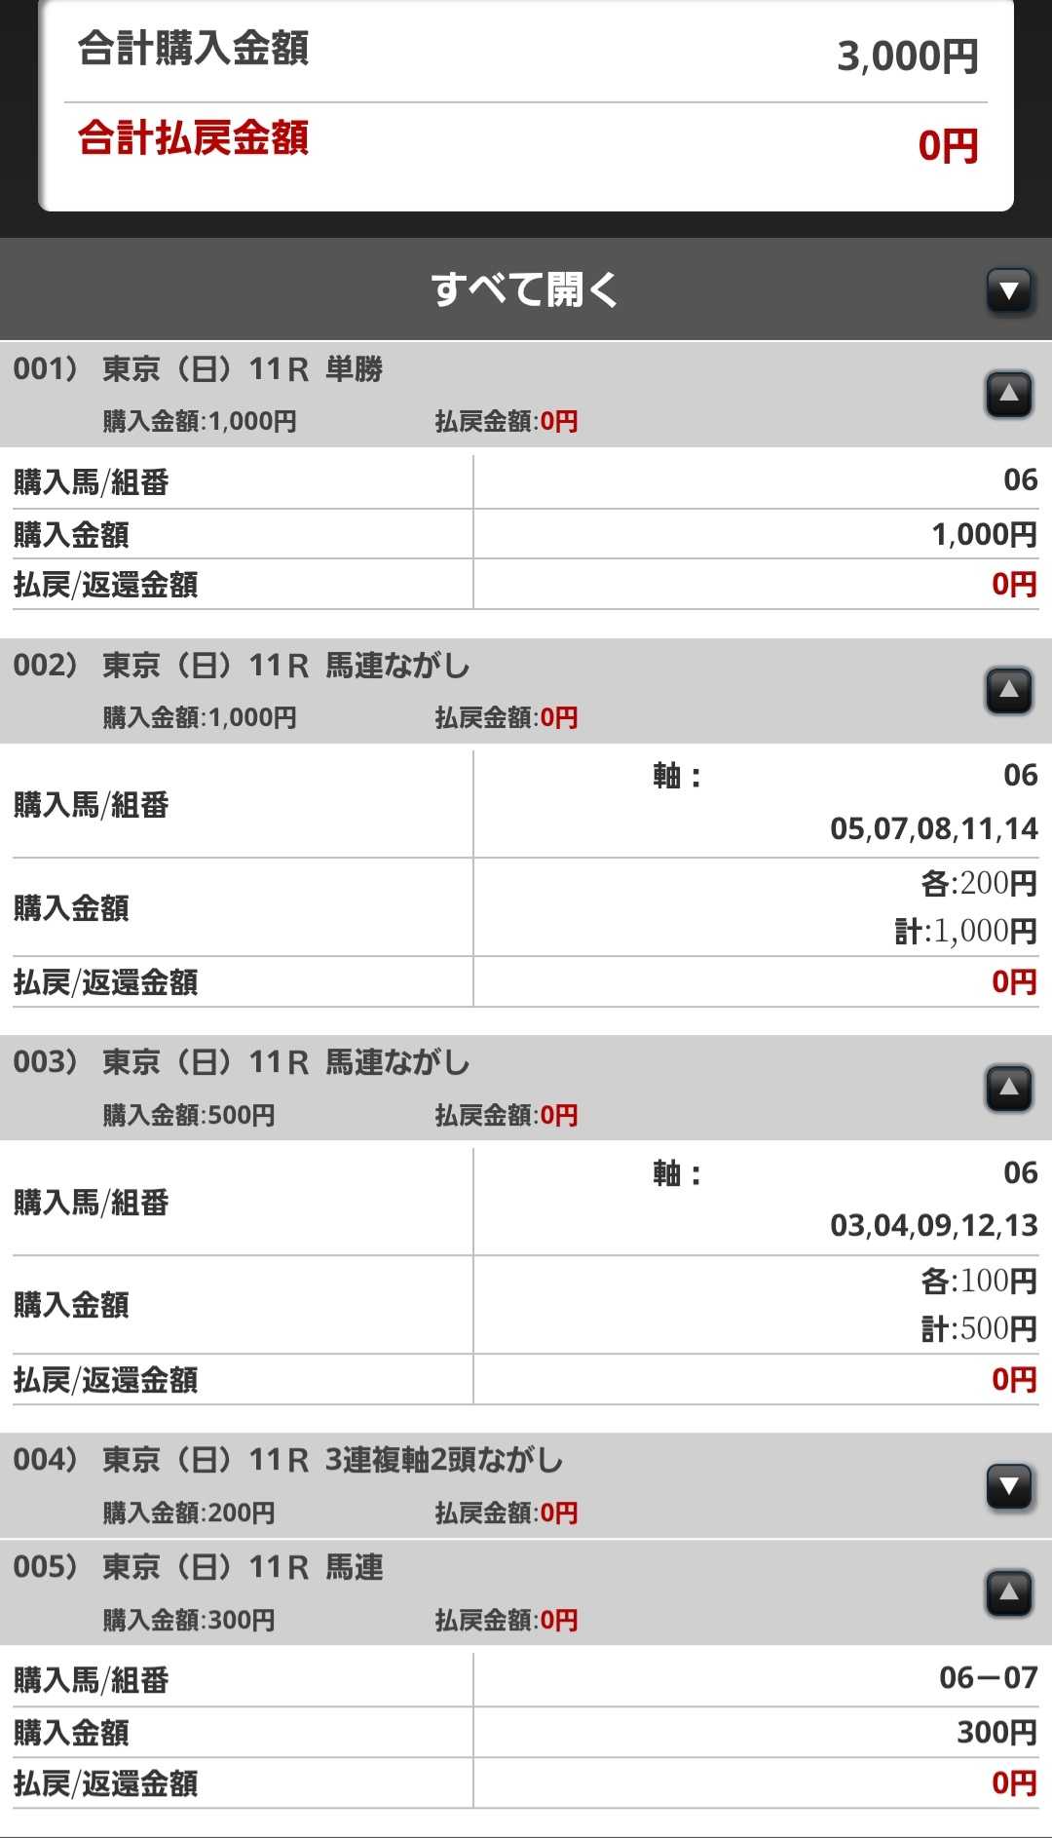
Task: Tap the 06－07 combination number
Action: (x=988, y=1677)
